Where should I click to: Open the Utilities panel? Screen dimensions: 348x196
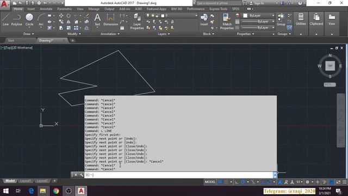(x=301, y=20)
